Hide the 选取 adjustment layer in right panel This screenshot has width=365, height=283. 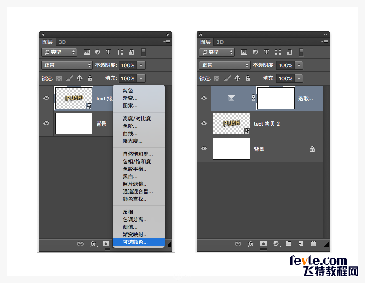pyautogui.click(x=204, y=98)
